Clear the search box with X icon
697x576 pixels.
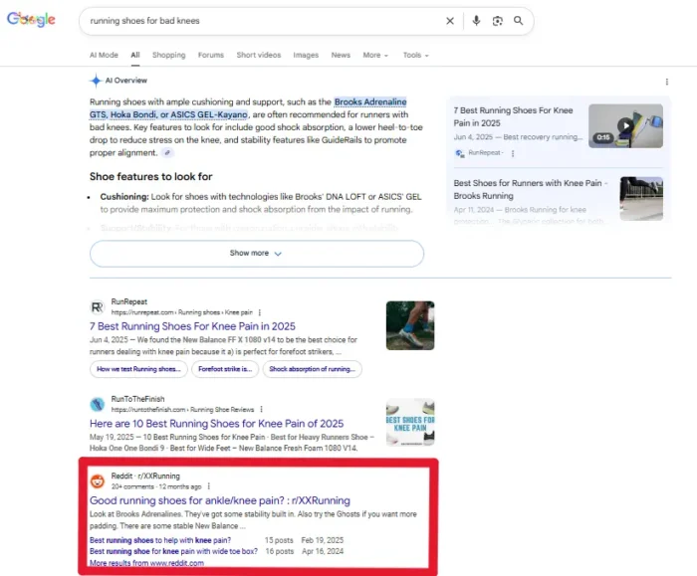[x=450, y=21]
